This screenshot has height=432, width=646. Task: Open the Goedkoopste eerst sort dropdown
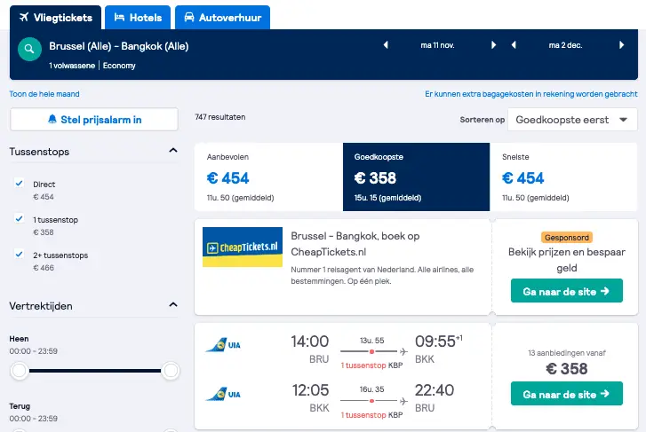click(x=572, y=120)
